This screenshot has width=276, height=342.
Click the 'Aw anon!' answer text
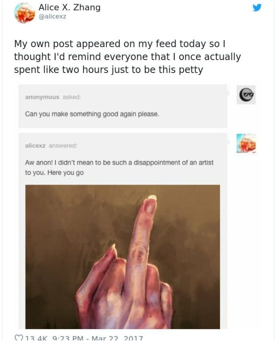[x=119, y=168]
